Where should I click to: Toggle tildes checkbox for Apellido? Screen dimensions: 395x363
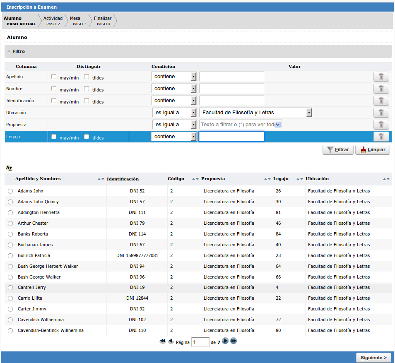[87, 77]
